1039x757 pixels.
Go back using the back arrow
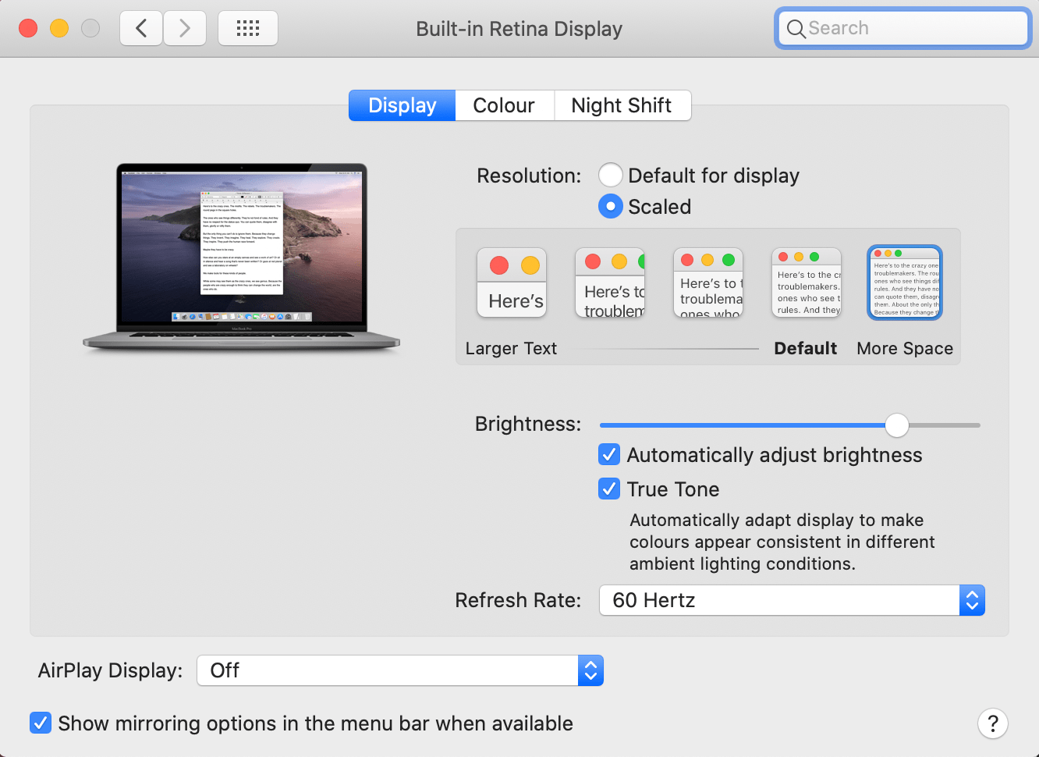[140, 27]
